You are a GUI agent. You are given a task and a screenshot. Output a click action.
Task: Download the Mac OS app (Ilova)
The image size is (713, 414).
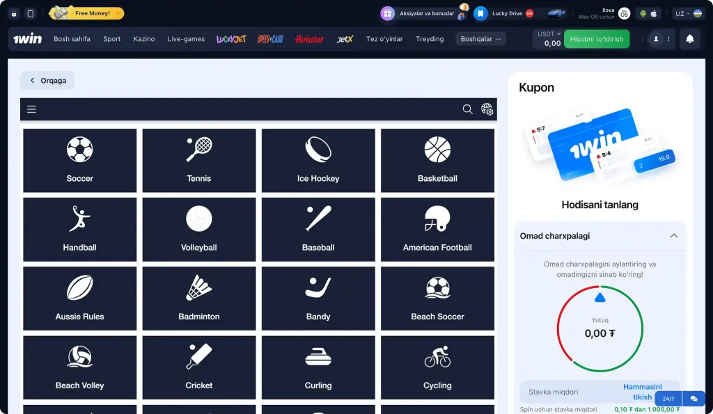pos(604,14)
